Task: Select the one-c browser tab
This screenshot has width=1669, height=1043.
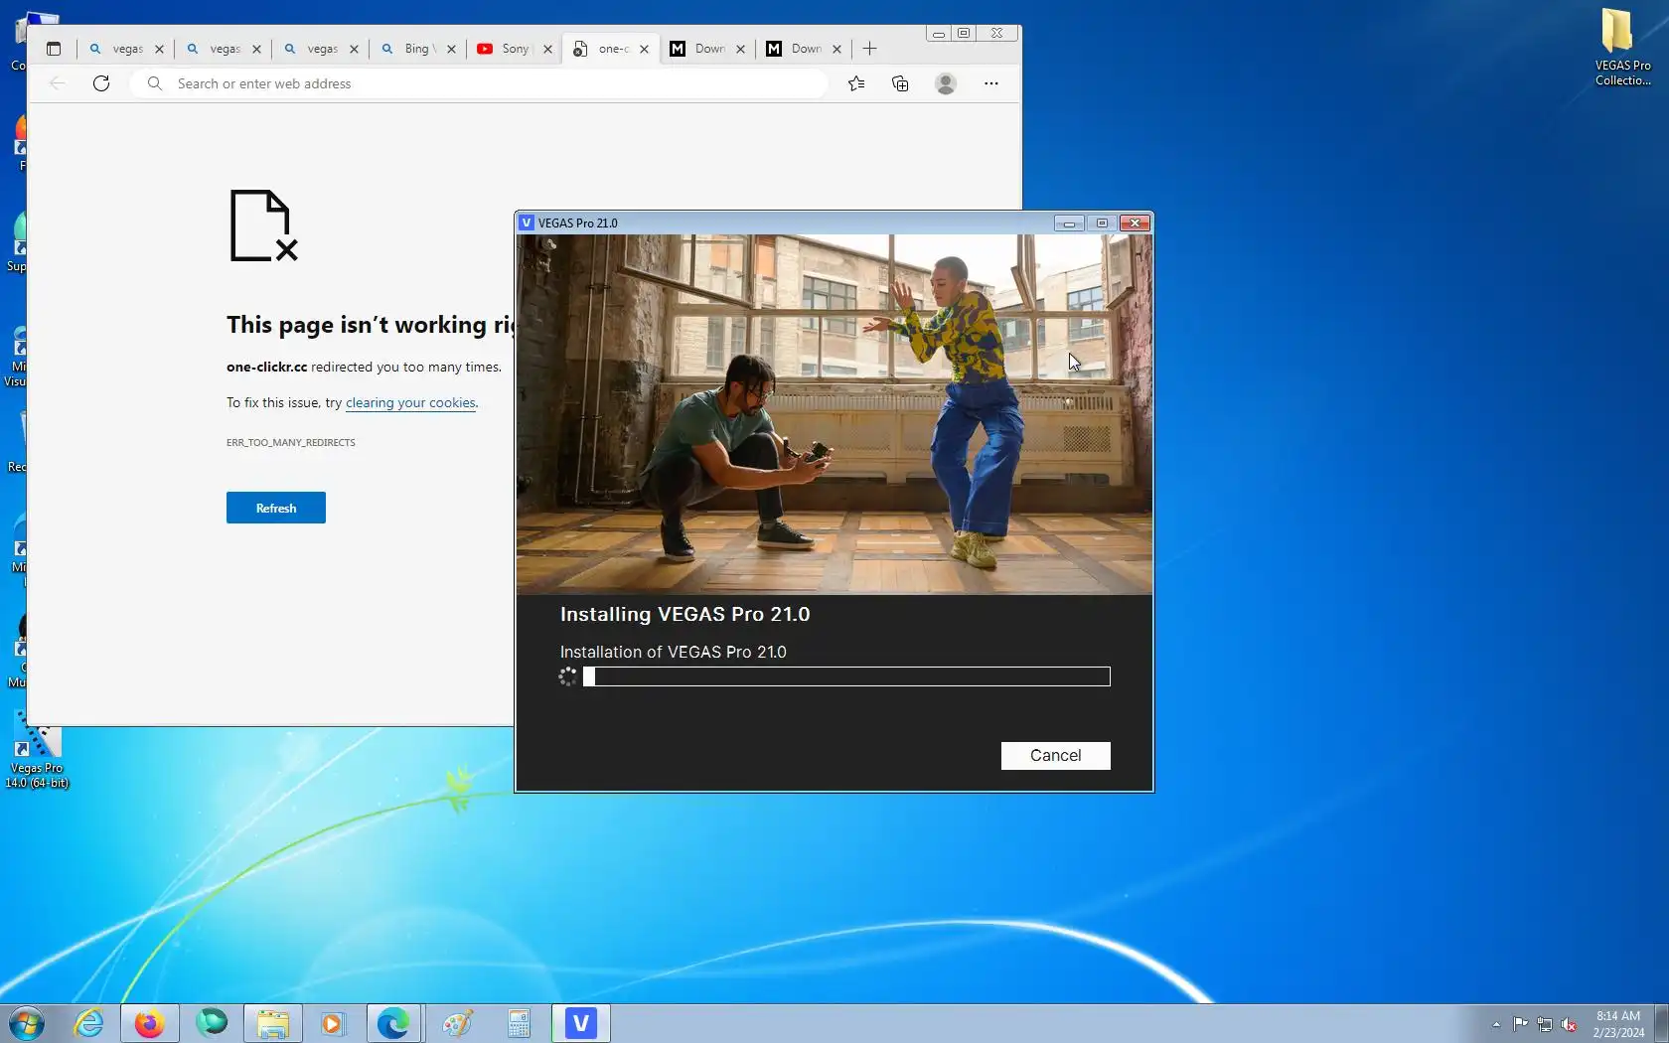Action: pos(612,49)
